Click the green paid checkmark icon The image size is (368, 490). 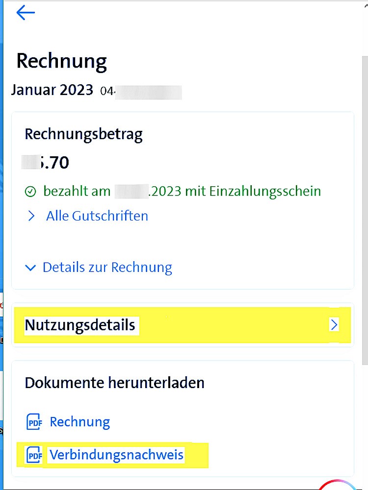point(30,192)
